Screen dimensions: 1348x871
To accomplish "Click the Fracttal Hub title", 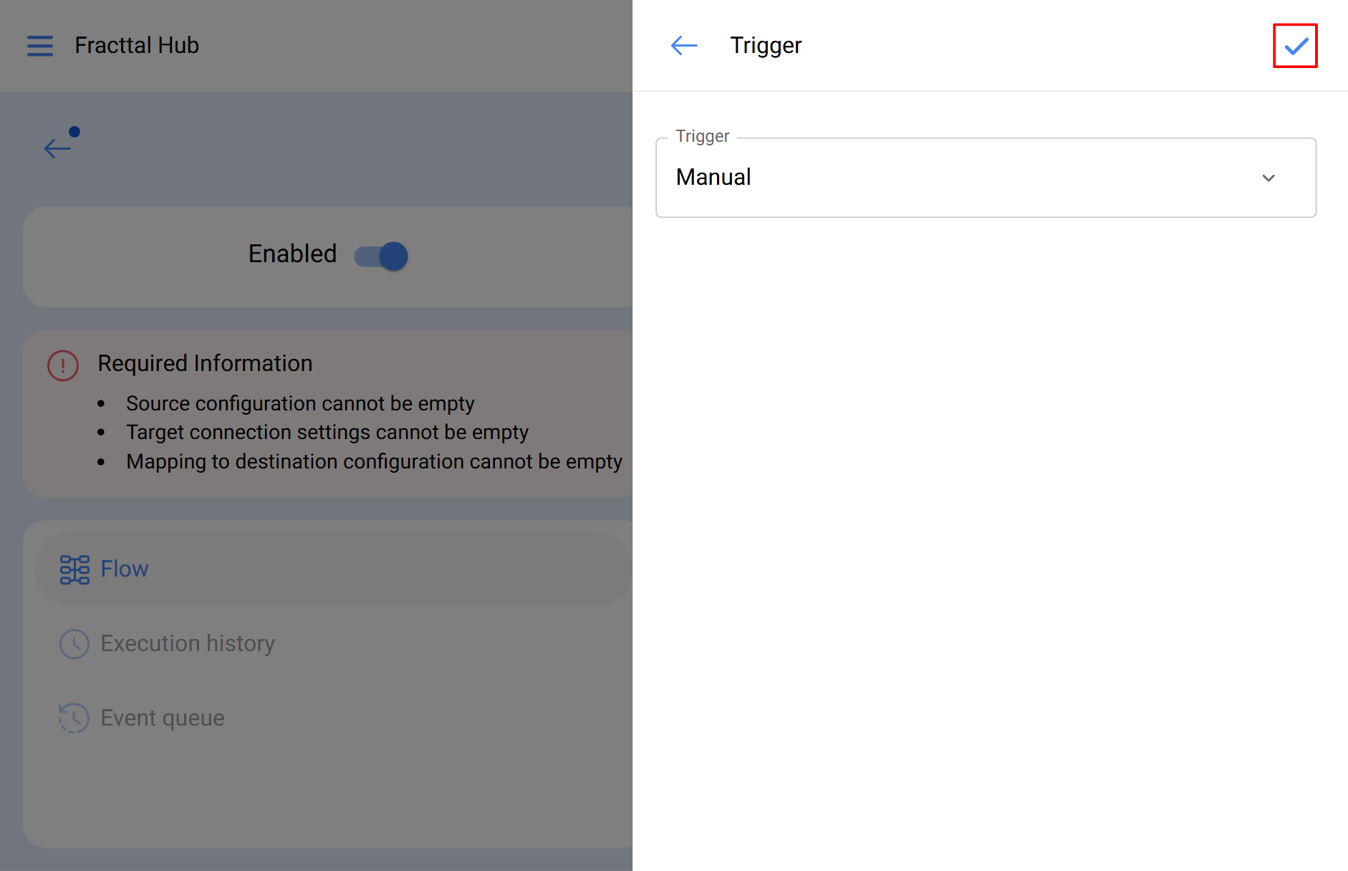I will coord(137,46).
